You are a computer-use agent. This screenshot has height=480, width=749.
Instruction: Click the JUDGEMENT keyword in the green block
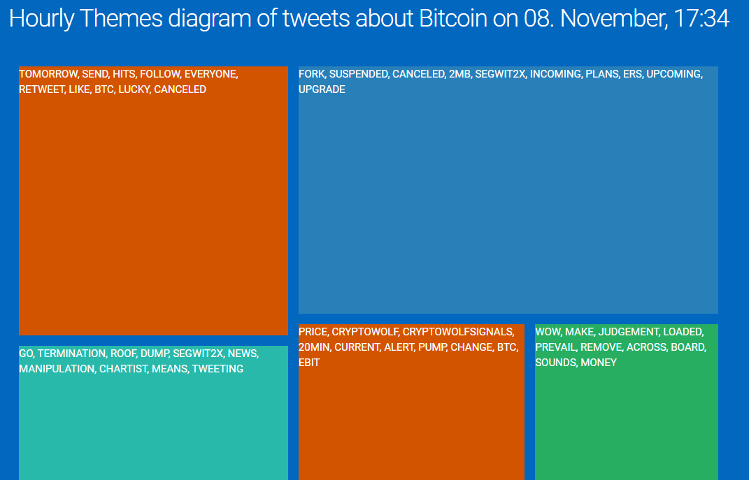(x=628, y=332)
